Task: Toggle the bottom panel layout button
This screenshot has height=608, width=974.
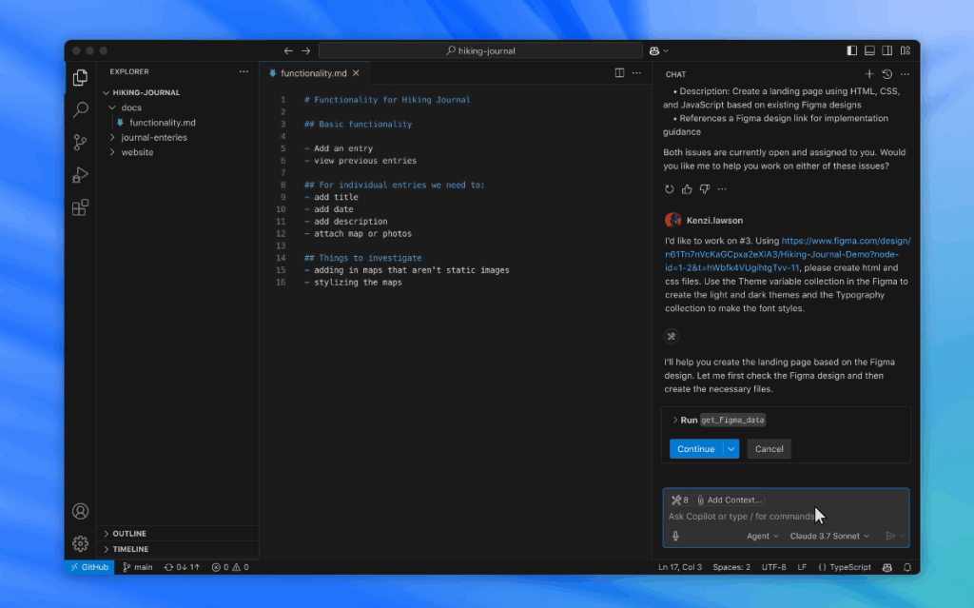Action: click(868, 50)
